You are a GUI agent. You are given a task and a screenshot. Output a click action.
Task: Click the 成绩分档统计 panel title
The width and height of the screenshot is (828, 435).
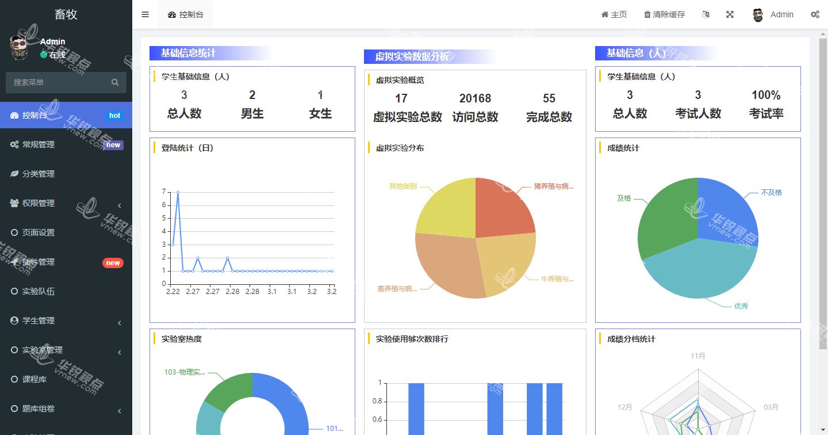[x=631, y=339]
